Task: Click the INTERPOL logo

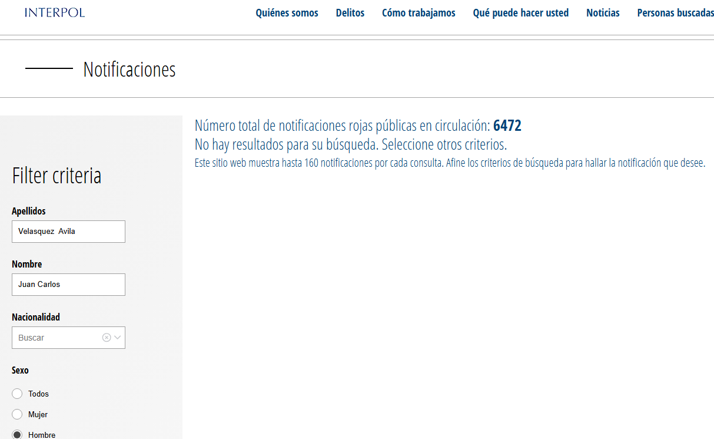Action: [55, 12]
